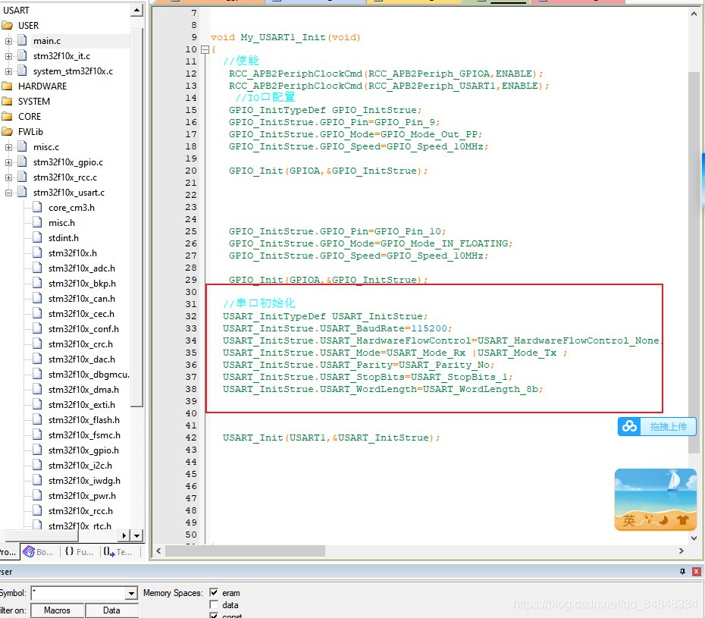705x618 pixels.
Task: Collapse the function fold at line 10
Action: 205,49
